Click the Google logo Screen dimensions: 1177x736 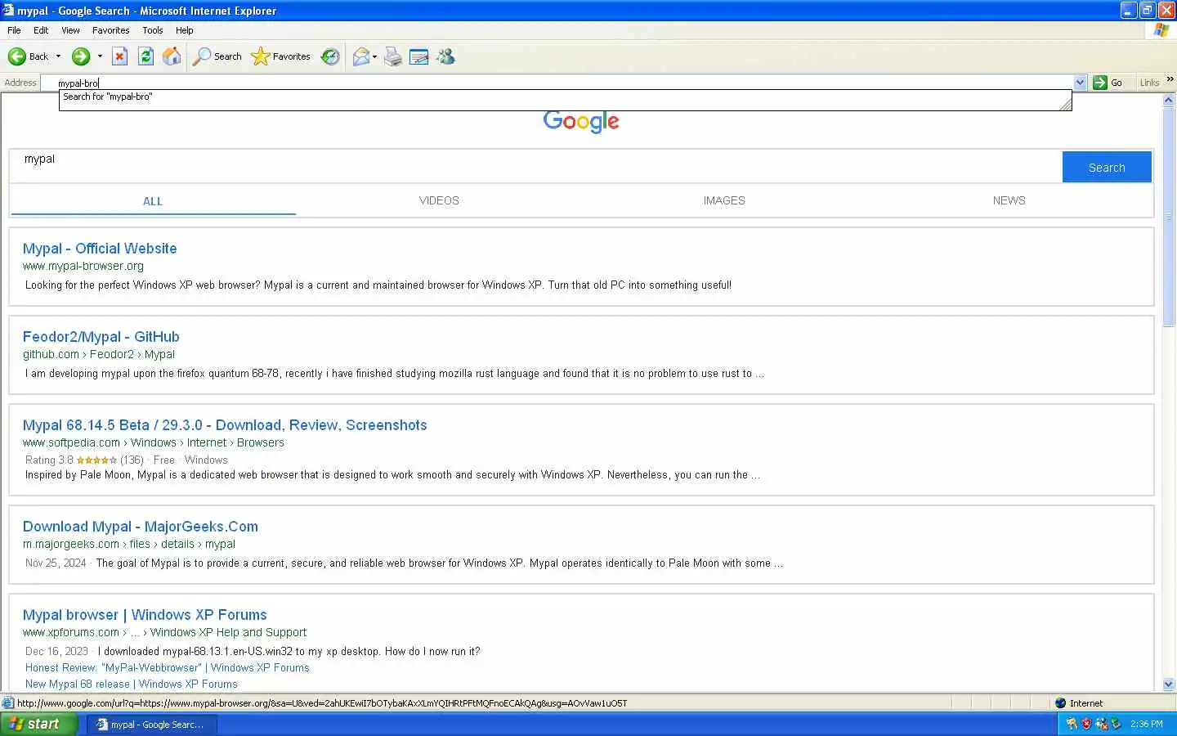[581, 122]
